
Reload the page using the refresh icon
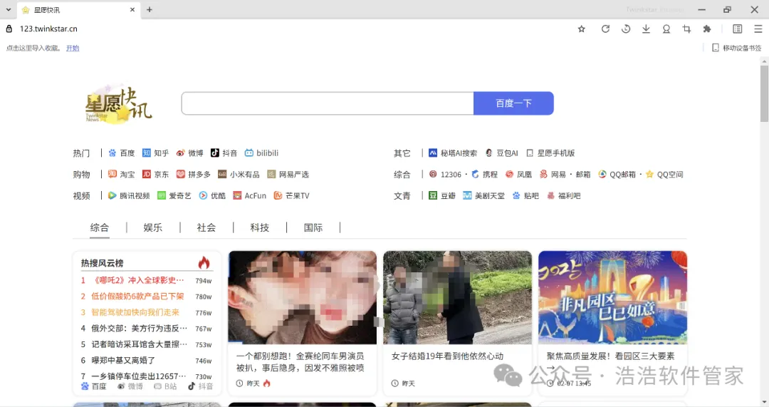[x=605, y=29]
